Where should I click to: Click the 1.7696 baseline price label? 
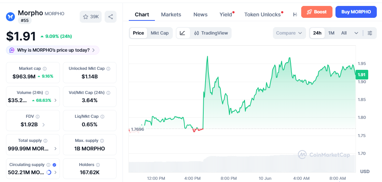pos(137,129)
